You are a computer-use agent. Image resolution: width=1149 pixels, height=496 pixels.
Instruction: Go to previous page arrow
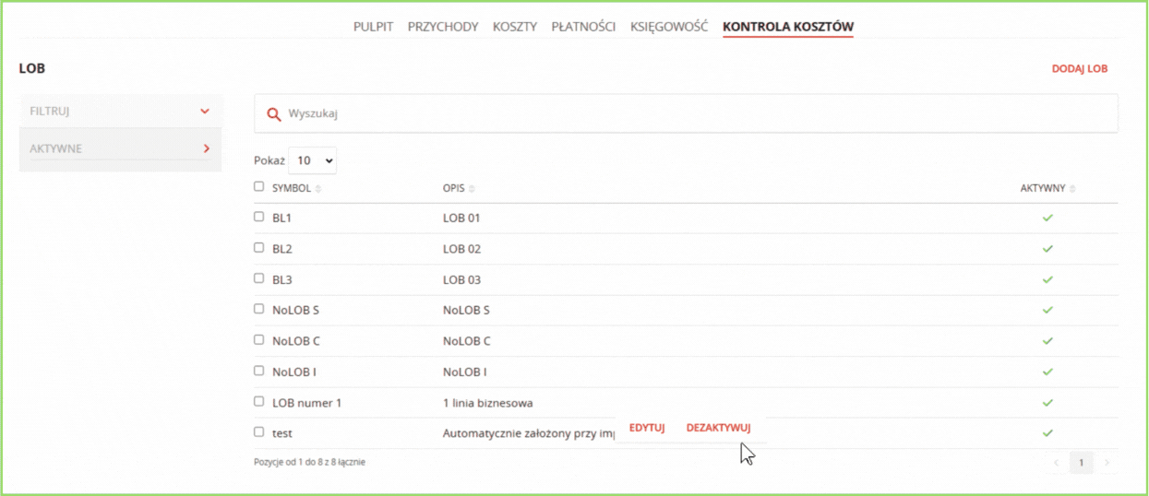(x=1058, y=462)
